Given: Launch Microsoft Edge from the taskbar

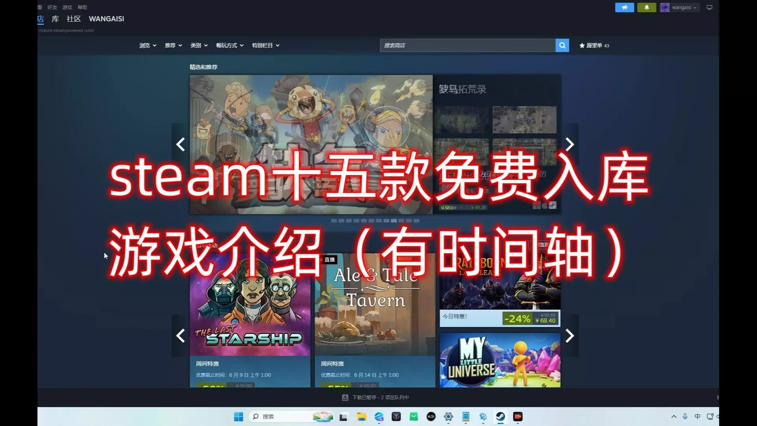Looking at the screenshot, I should (379, 417).
